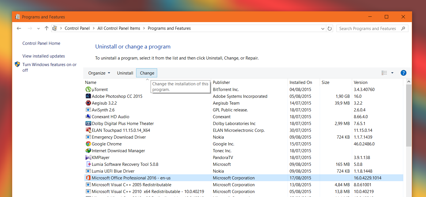The width and height of the screenshot is (426, 197).
Task: Click the ELAN Touchpad icon
Action: (x=88, y=130)
